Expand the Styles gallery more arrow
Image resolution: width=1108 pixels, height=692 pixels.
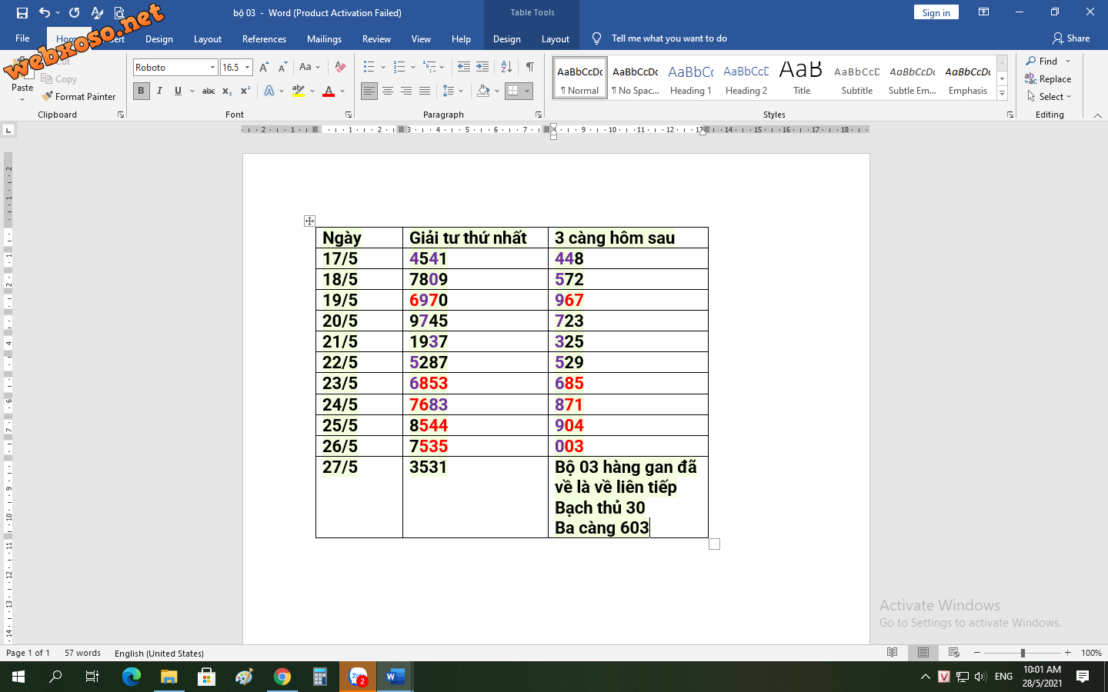tap(1002, 93)
